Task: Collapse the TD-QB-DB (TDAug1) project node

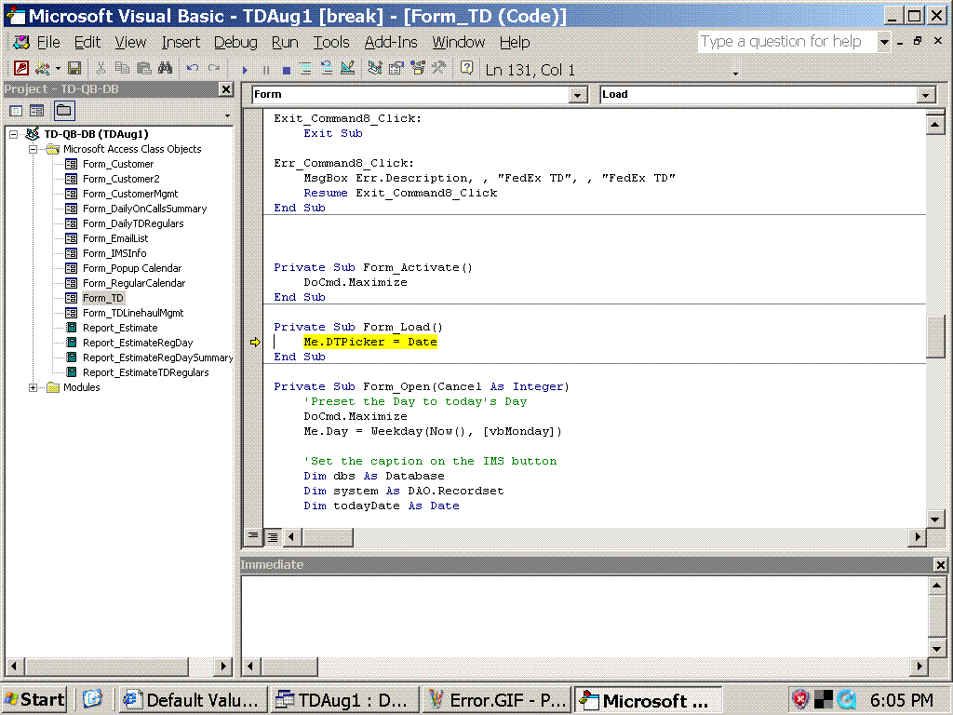Action: tap(14, 134)
